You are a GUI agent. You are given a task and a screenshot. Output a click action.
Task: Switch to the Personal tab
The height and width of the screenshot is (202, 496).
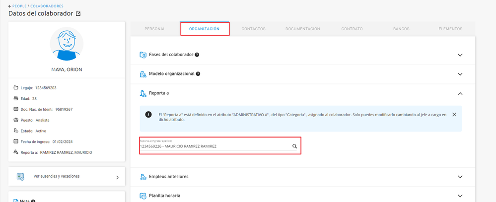pyautogui.click(x=155, y=29)
